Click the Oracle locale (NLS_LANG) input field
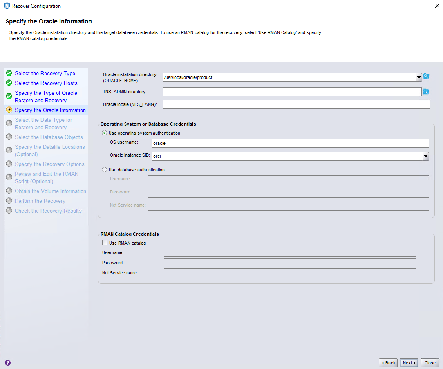The width and height of the screenshot is (443, 369). click(x=296, y=104)
